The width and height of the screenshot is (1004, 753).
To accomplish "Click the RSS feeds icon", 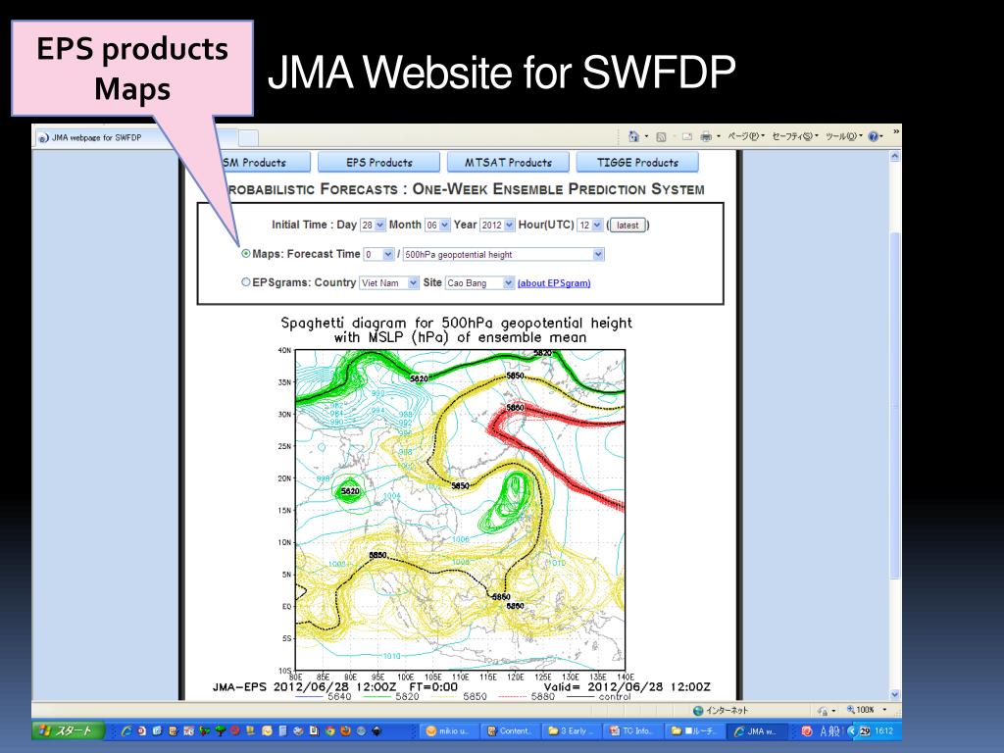I will coord(662,136).
